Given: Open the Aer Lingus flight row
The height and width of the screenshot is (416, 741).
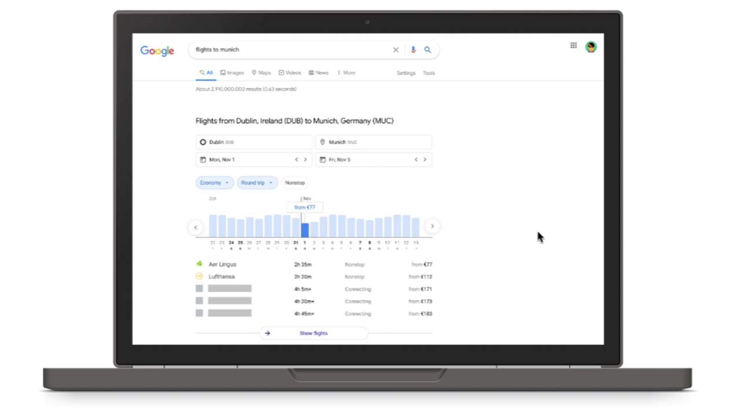Looking at the screenshot, I should click(x=314, y=264).
